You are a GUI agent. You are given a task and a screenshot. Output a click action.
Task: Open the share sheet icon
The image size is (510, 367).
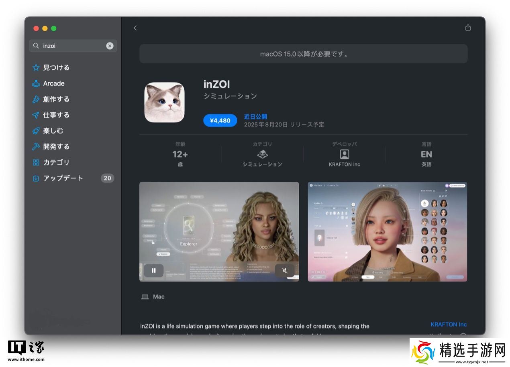[467, 28]
